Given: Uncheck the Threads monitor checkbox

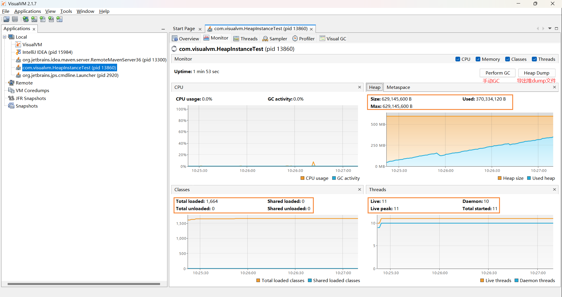Looking at the screenshot, I should point(534,59).
